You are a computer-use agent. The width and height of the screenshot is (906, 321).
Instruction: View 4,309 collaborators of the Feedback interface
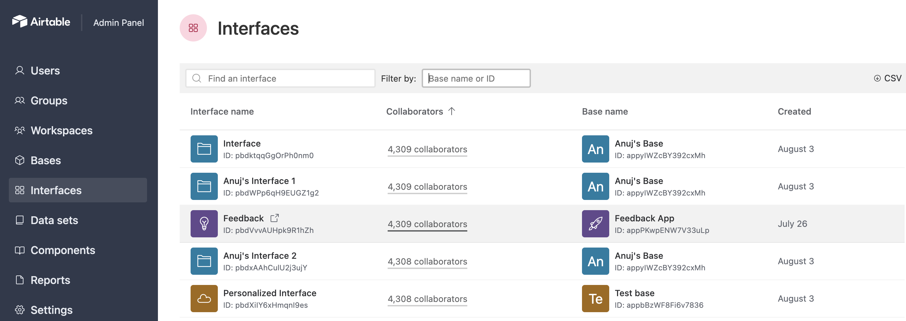pyautogui.click(x=427, y=224)
